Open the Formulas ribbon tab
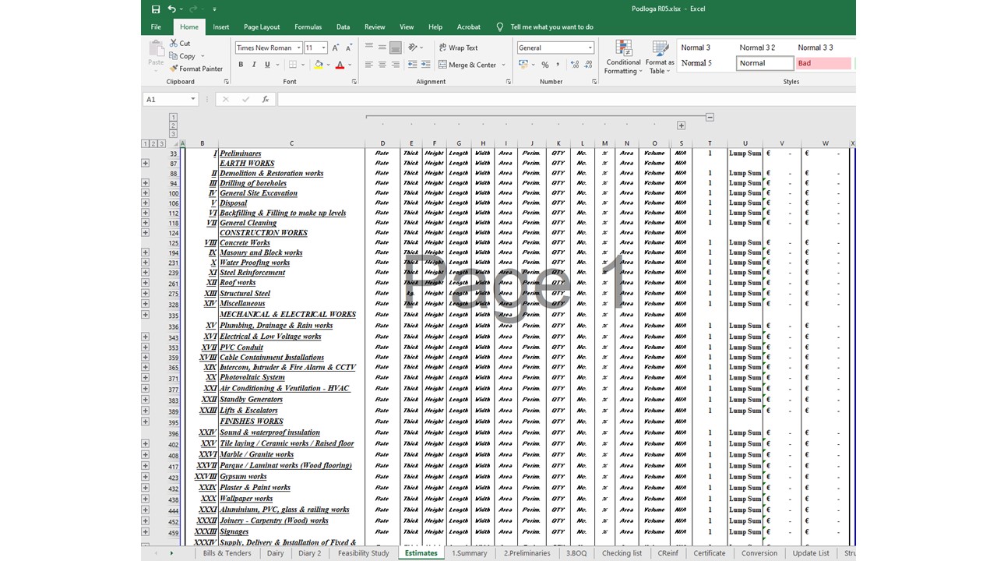 [308, 26]
